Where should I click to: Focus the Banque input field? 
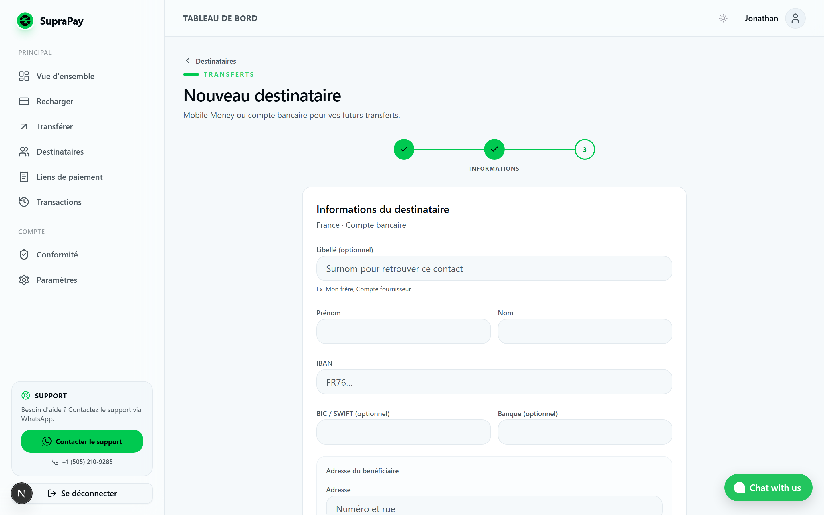pyautogui.click(x=585, y=432)
